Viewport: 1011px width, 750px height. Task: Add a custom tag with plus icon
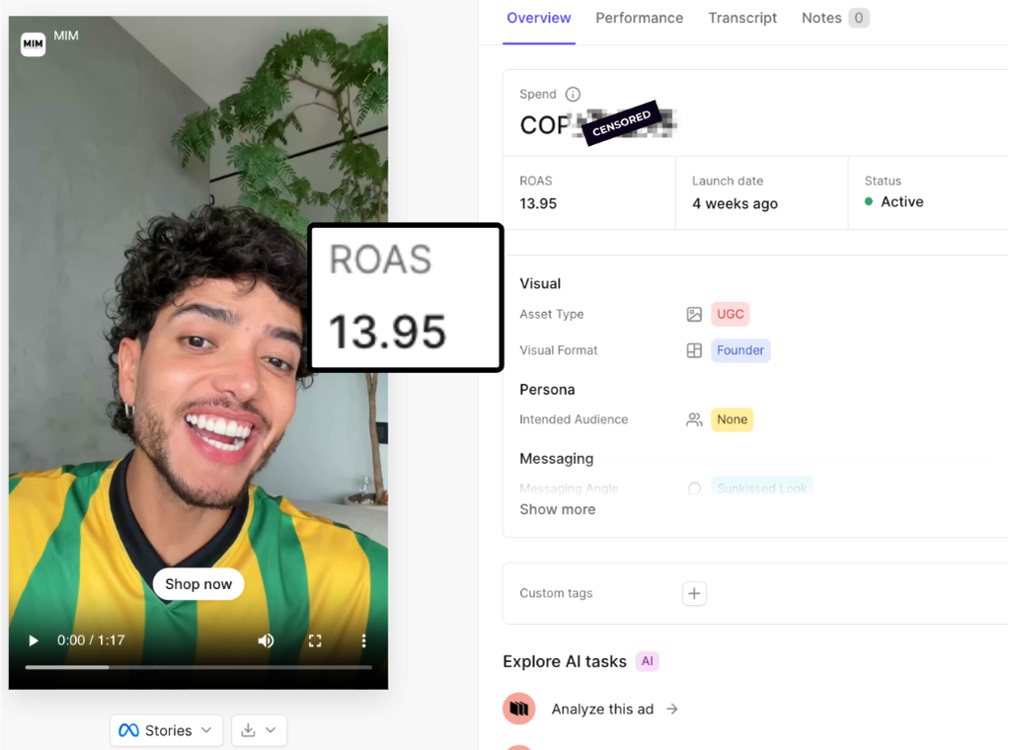coord(694,593)
